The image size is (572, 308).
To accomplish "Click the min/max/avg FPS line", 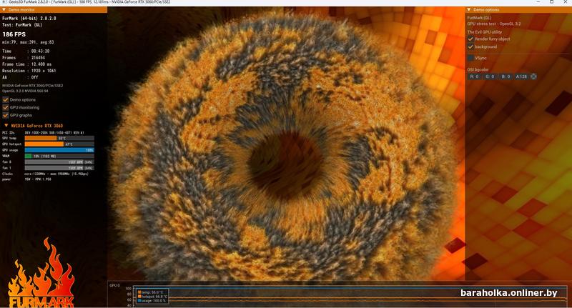I will pyautogui.click(x=28, y=42).
